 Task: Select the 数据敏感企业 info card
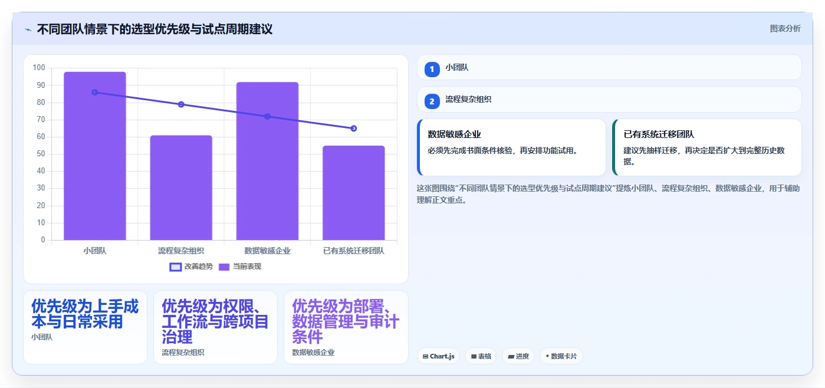(x=511, y=147)
